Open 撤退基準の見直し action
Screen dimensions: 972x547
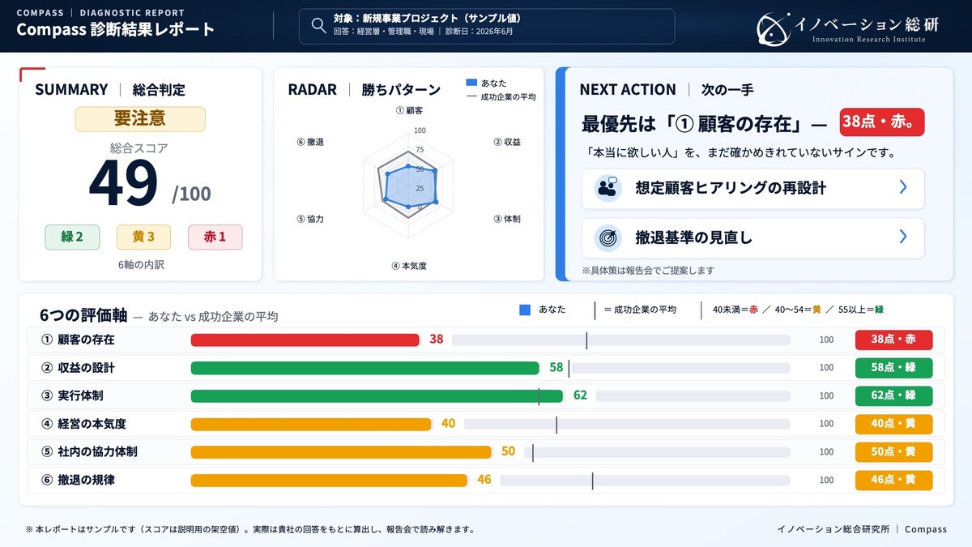(x=752, y=237)
